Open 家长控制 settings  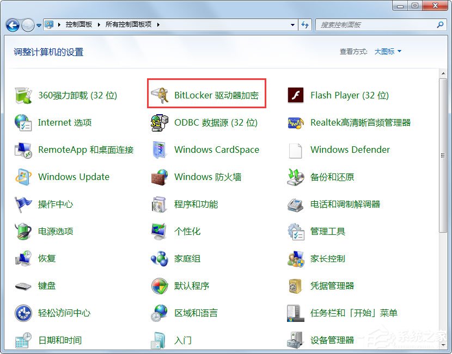pos(327,258)
